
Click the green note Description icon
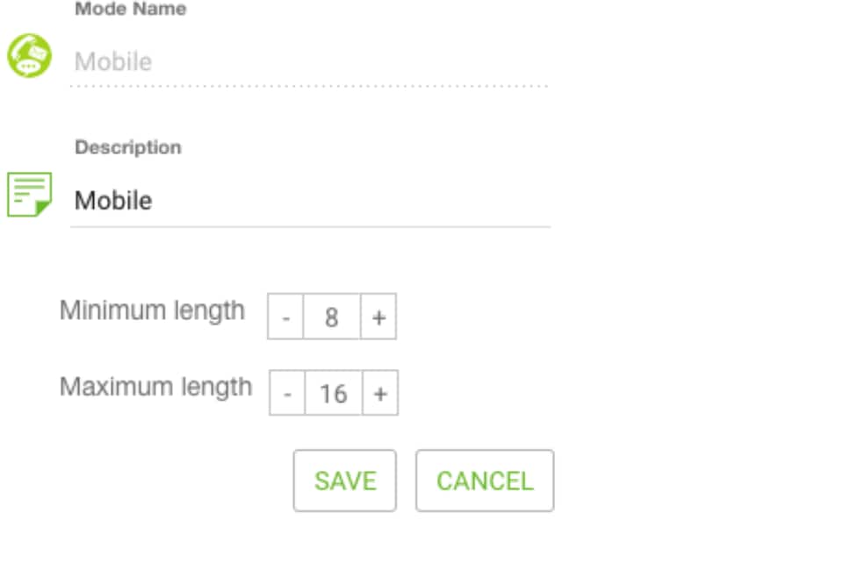click(30, 195)
